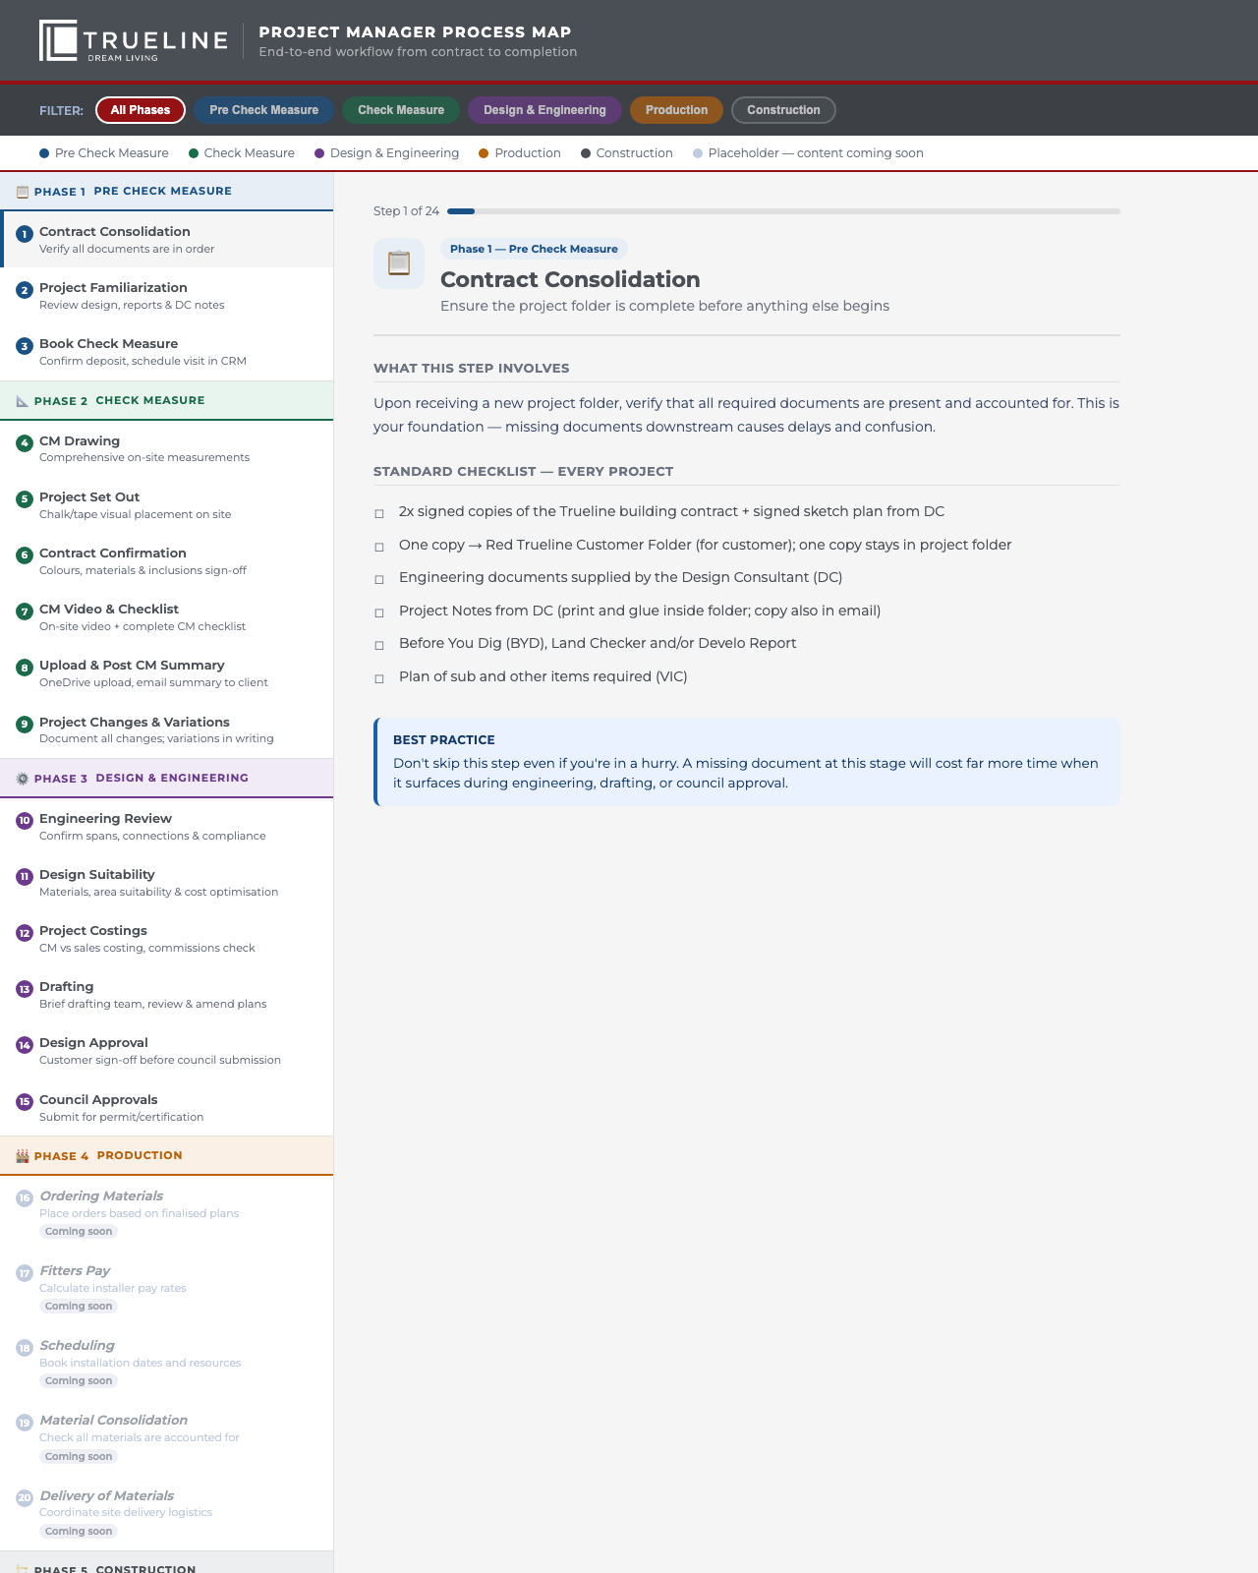Viewport: 1258px width, 1573px height.
Task: Click the Best Practice callout heading
Action: [x=444, y=740]
